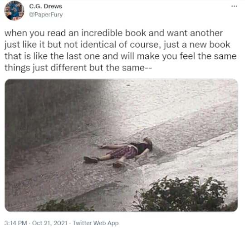245x228 pixels.
Task: Open the 3:14 PM timestamp permalink
Action: coord(15,223)
